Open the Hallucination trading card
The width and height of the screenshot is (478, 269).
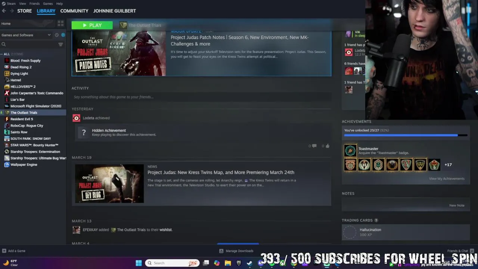[406, 232]
